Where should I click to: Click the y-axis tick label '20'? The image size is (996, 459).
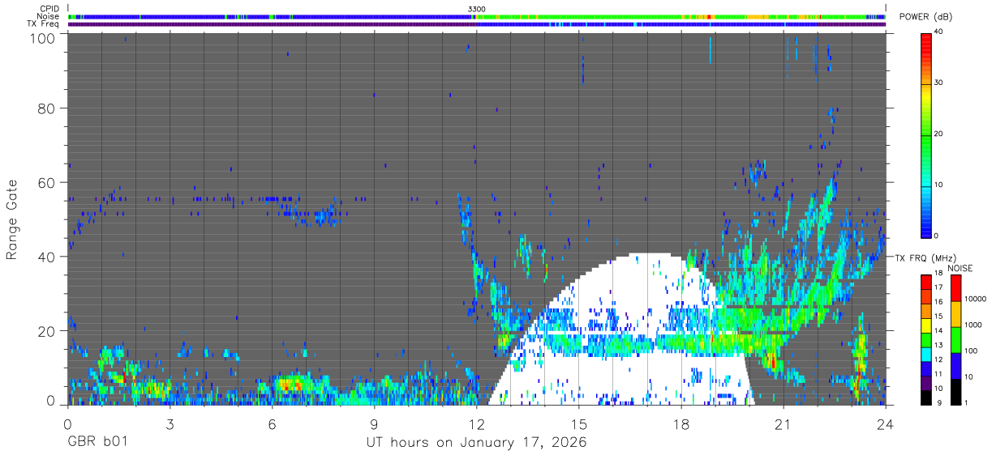(47, 331)
